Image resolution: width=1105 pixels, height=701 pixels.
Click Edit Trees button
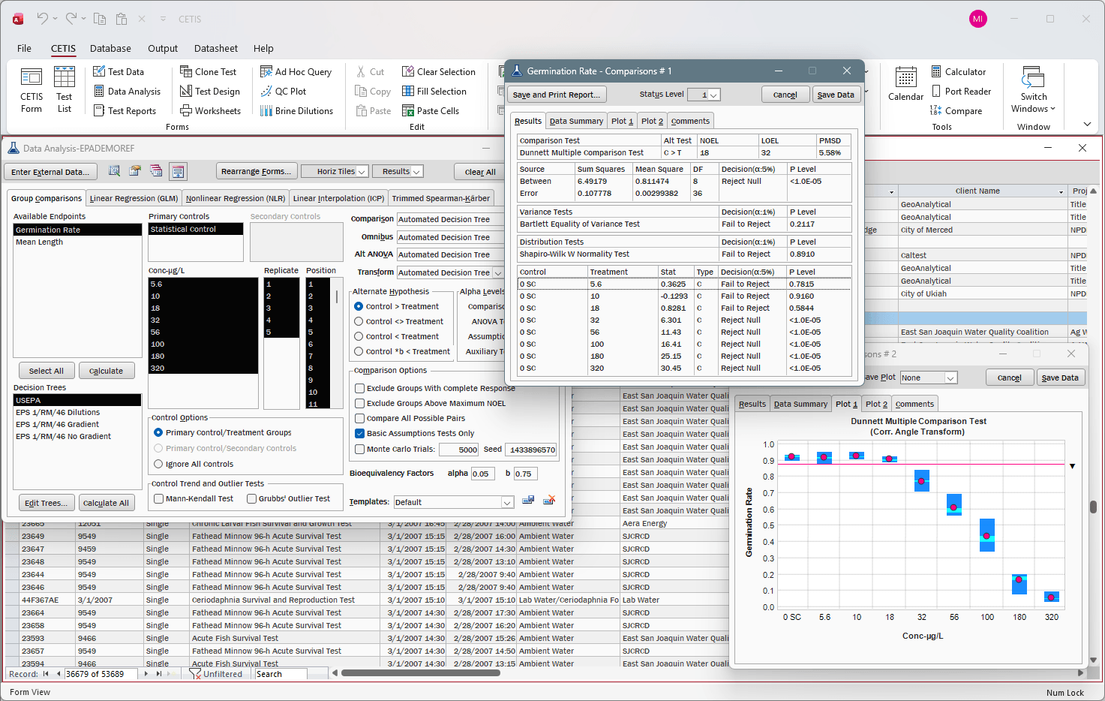coord(47,503)
